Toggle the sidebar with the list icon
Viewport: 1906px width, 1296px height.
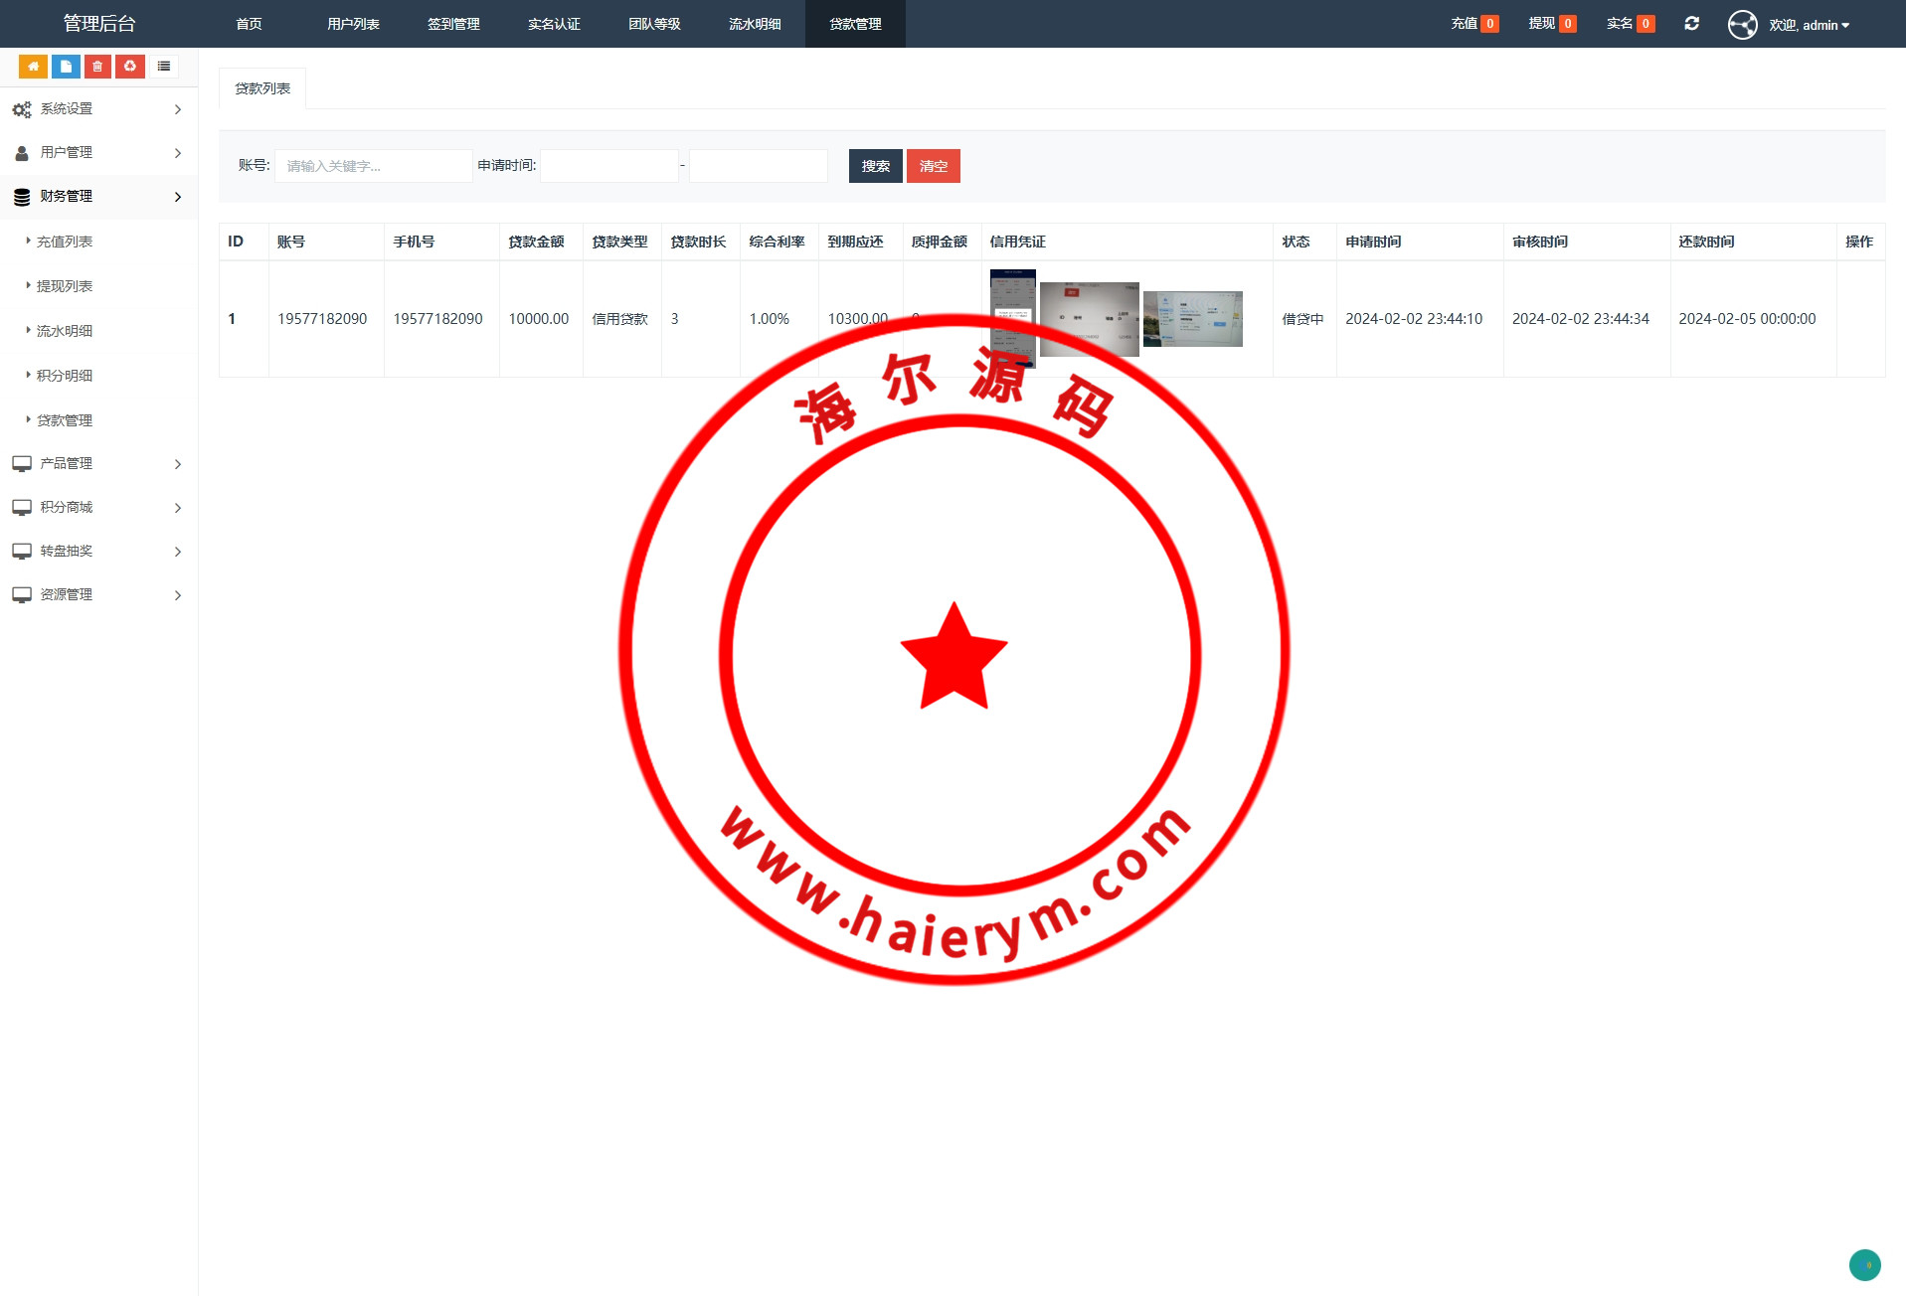[164, 67]
